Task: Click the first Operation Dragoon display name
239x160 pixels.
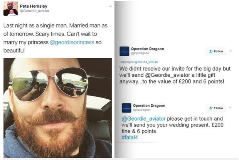Action: click(148, 49)
